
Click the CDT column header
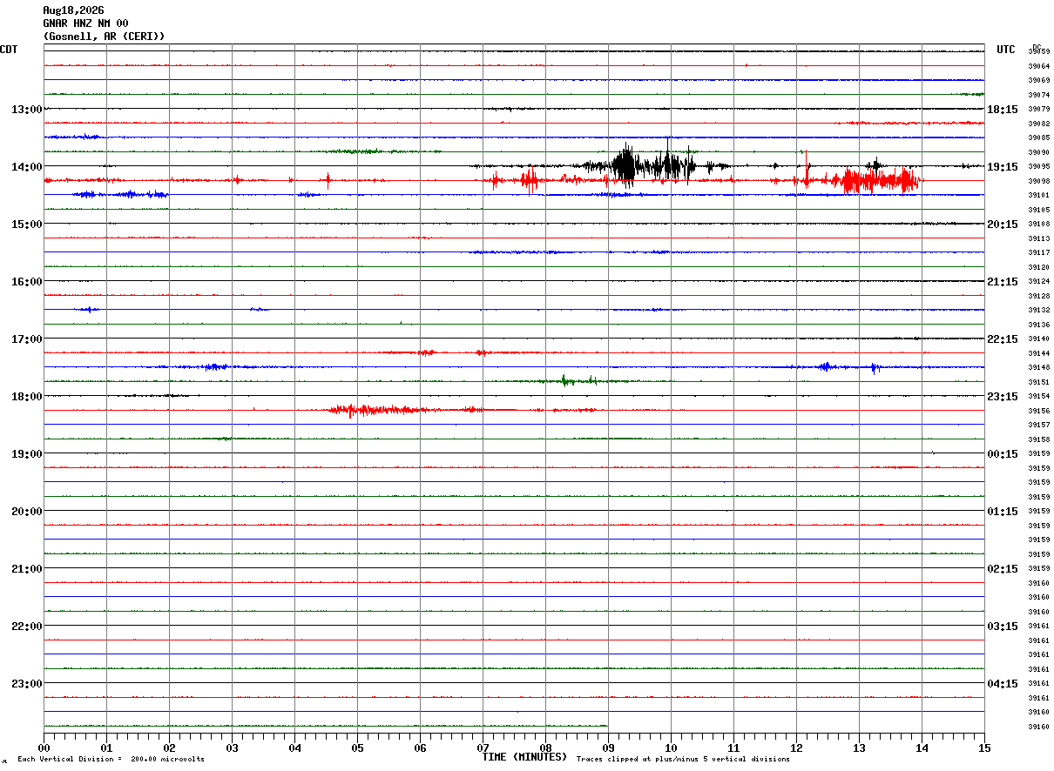(x=9, y=50)
